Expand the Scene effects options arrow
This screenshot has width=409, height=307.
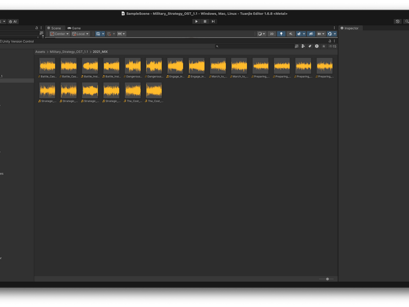304,34
